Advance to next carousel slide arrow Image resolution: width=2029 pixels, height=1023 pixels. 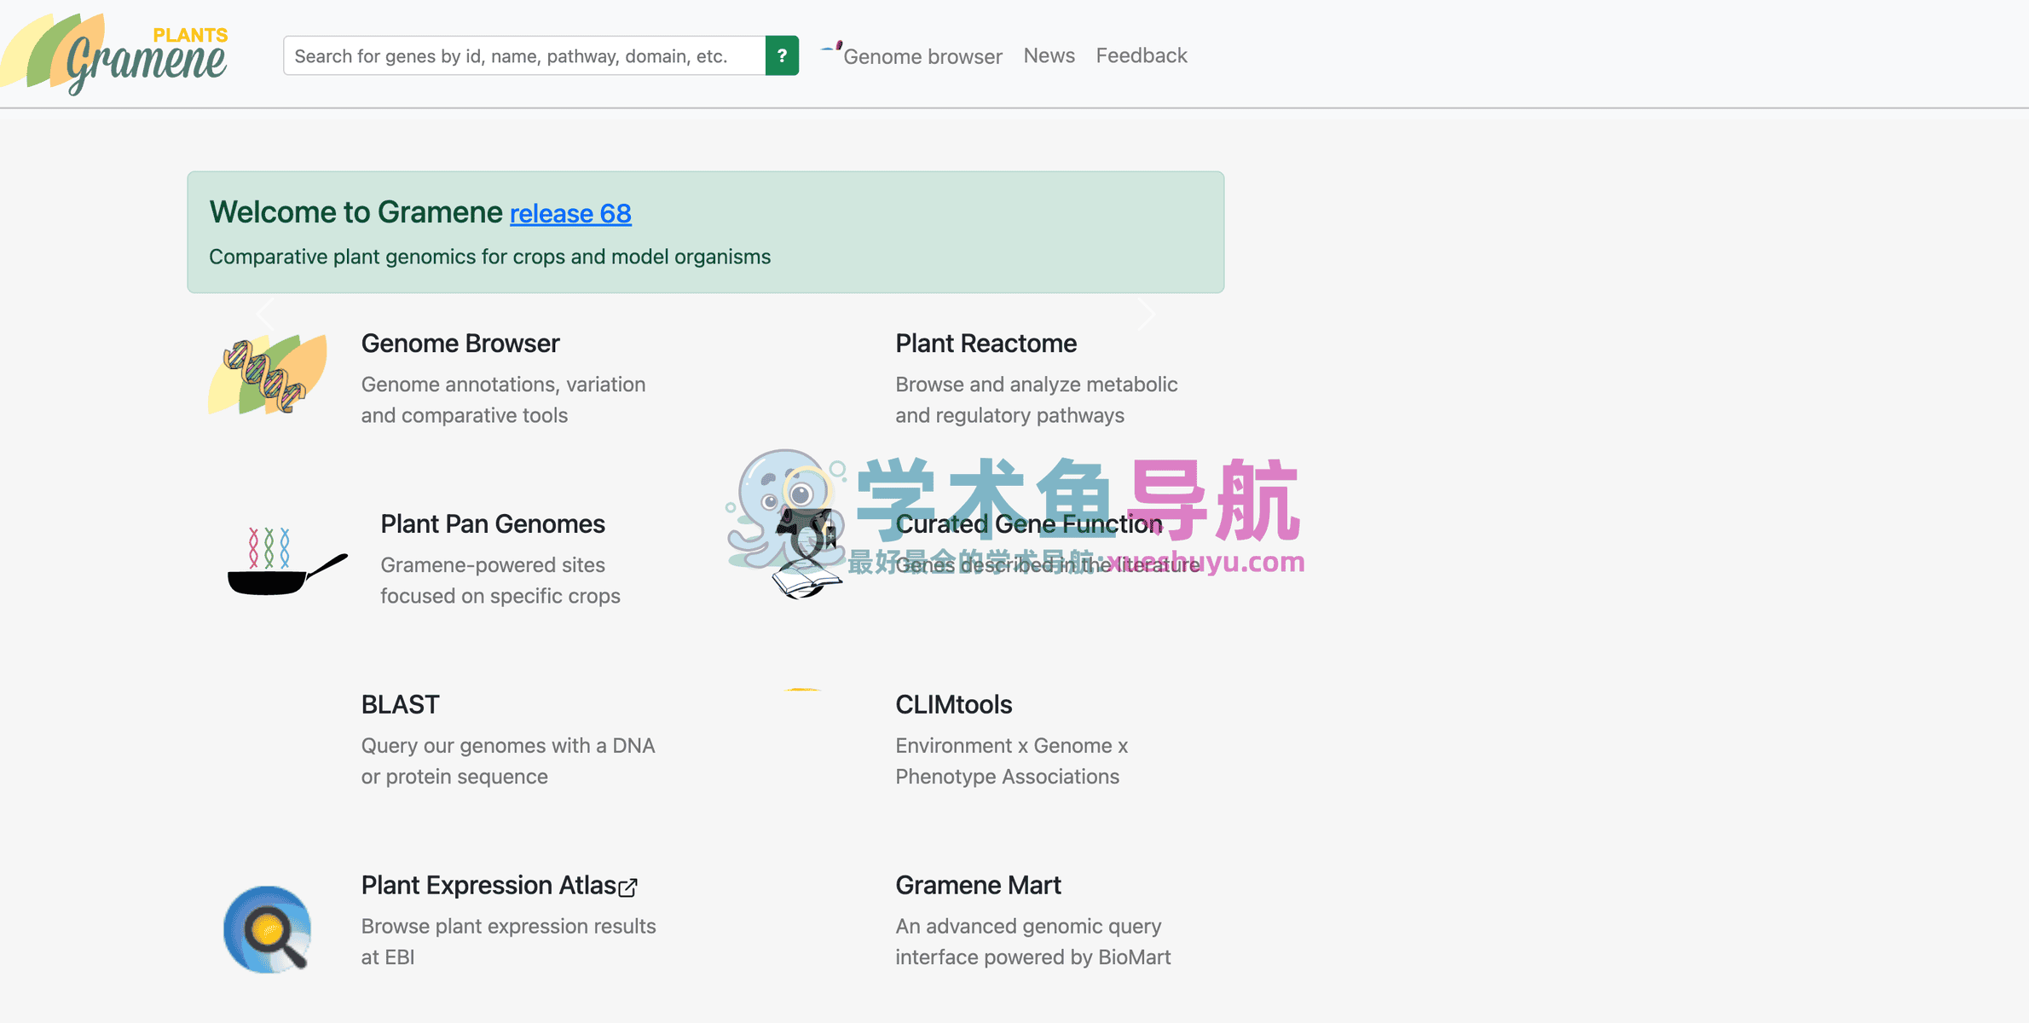coord(1147,313)
